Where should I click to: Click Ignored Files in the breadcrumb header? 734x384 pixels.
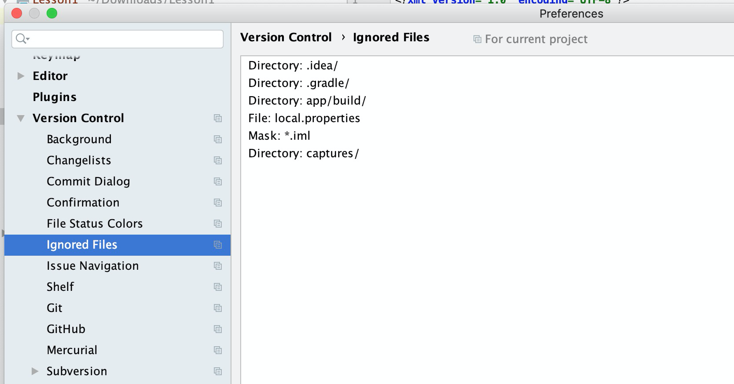[391, 37]
